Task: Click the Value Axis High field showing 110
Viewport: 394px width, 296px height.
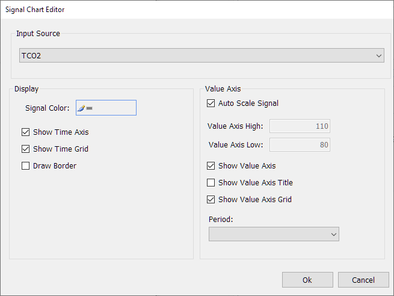Action: click(300, 126)
